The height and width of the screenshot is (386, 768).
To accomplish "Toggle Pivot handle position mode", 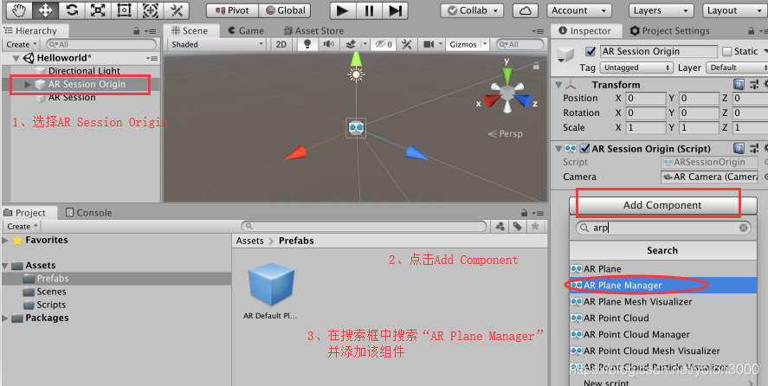I will (232, 10).
